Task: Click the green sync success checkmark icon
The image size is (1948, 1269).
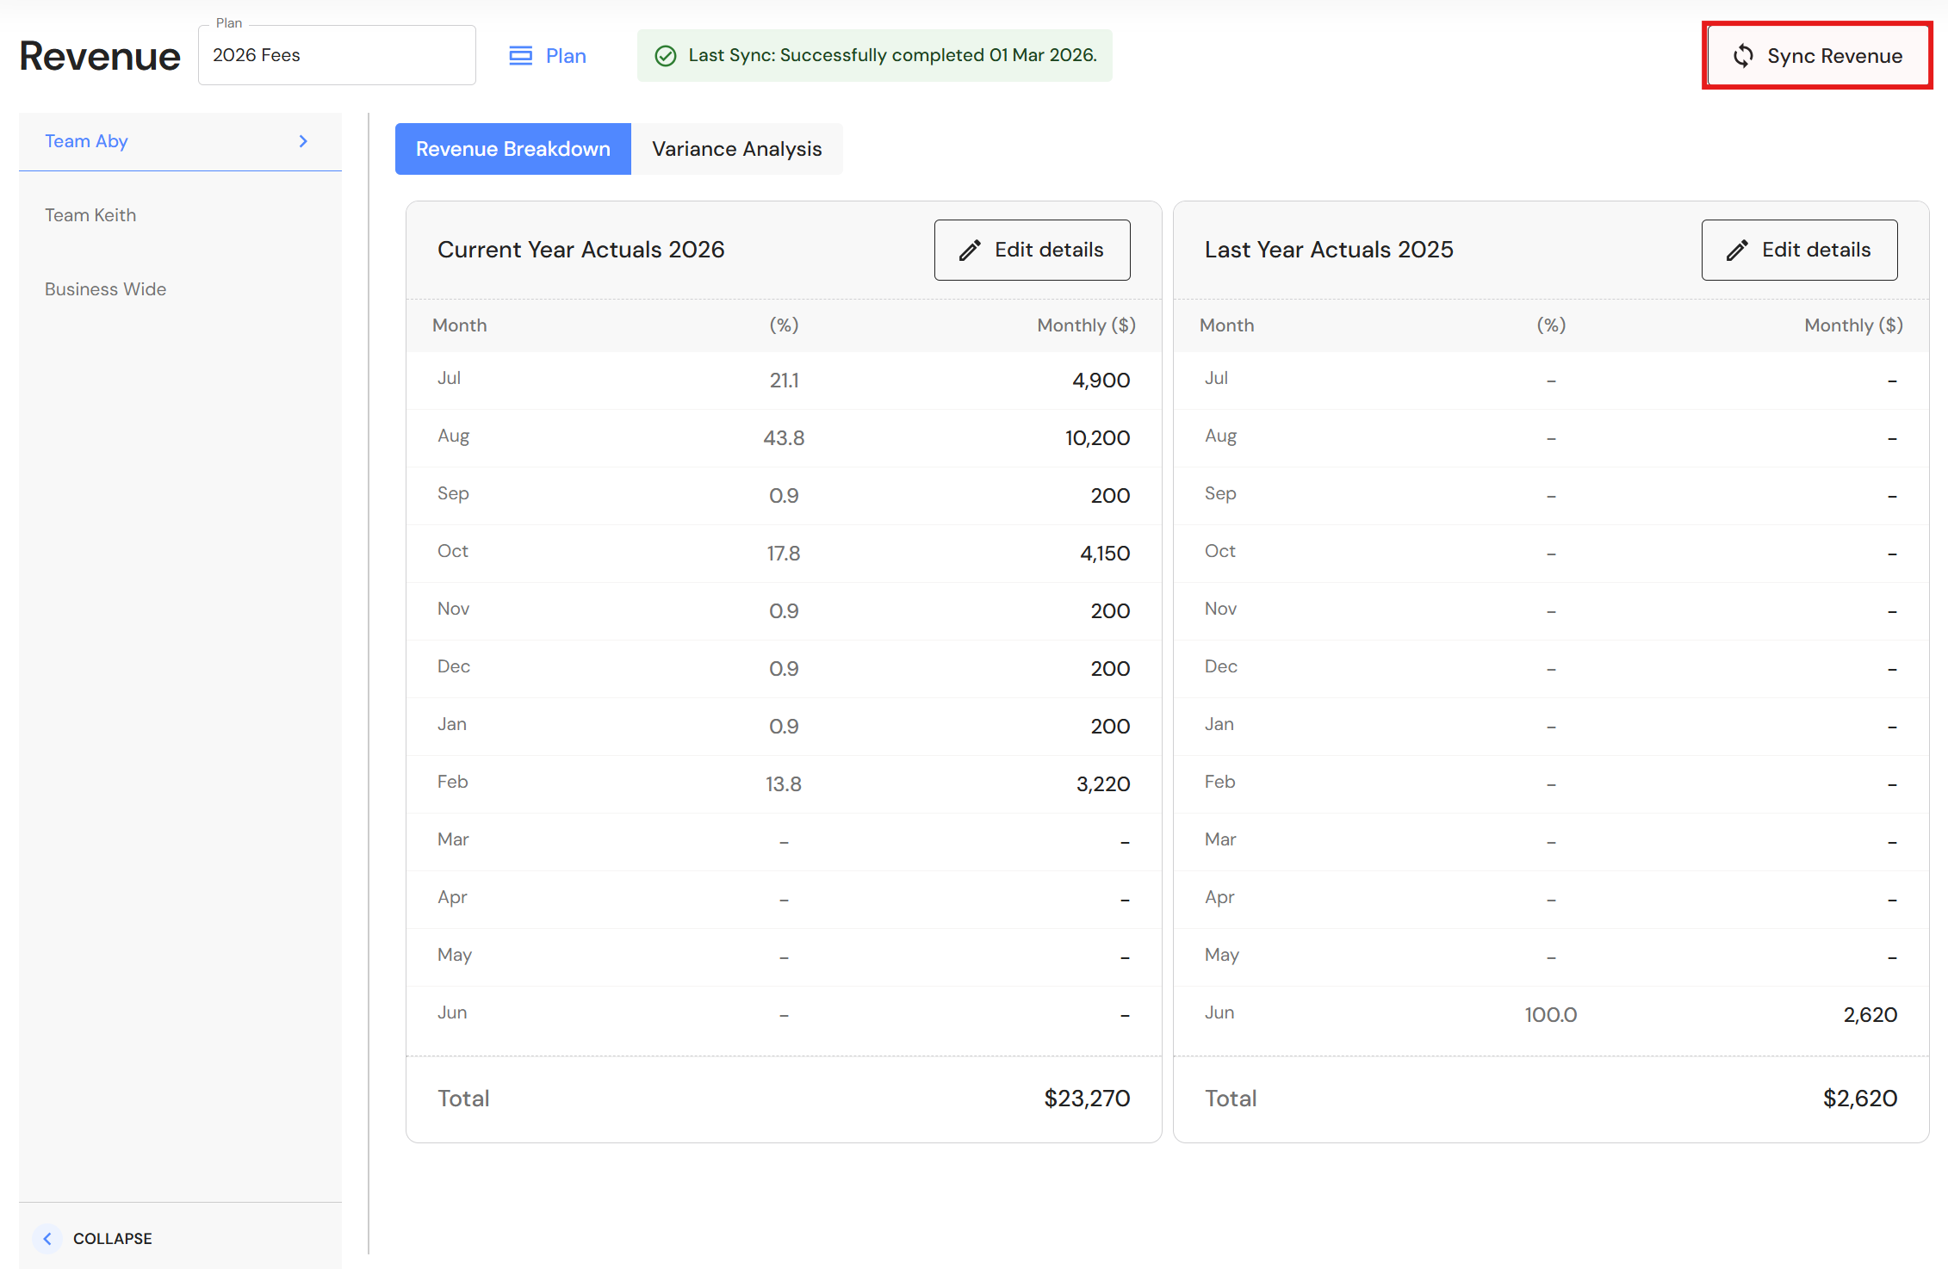Action: coord(666,56)
